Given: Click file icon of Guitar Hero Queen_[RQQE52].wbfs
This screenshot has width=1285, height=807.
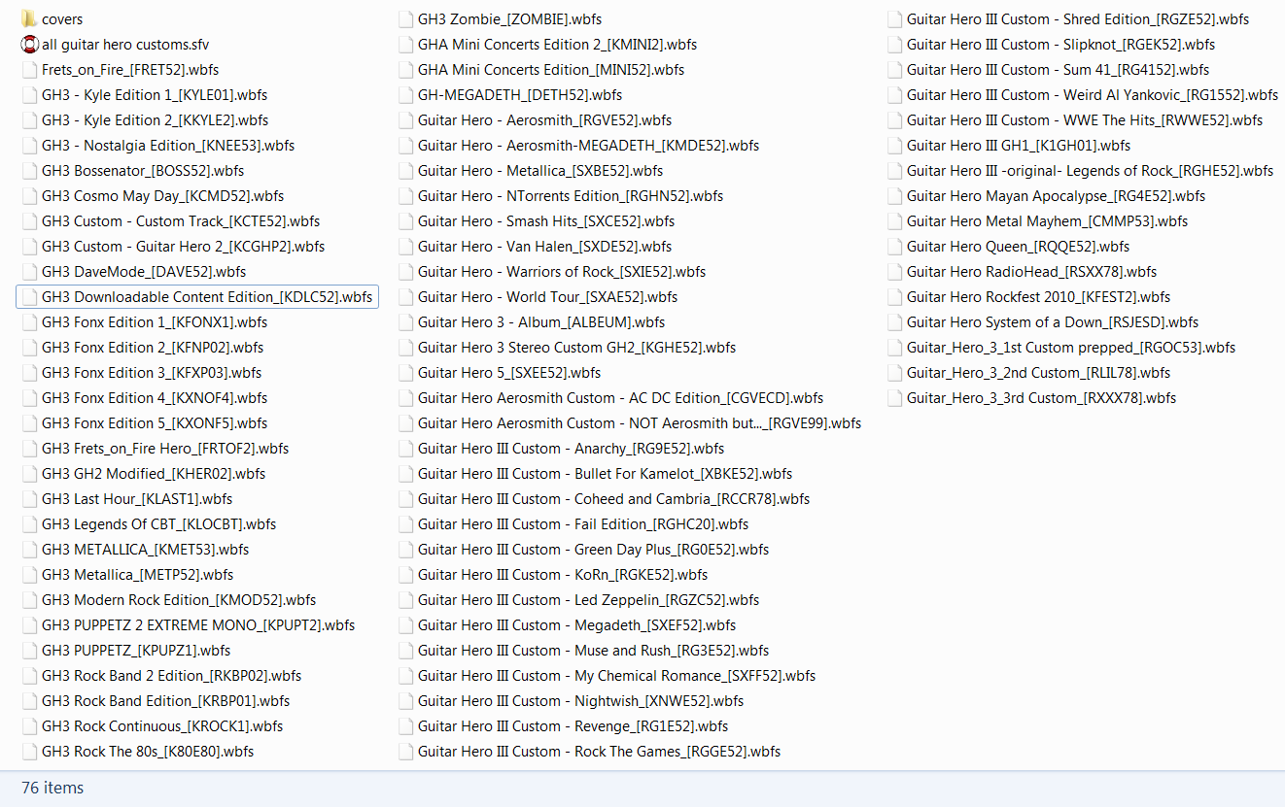Looking at the screenshot, I should pos(894,247).
